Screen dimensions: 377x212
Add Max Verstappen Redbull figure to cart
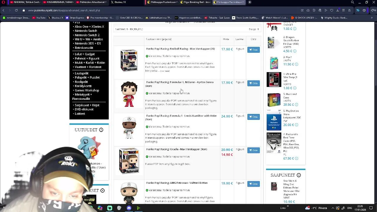(x=253, y=50)
